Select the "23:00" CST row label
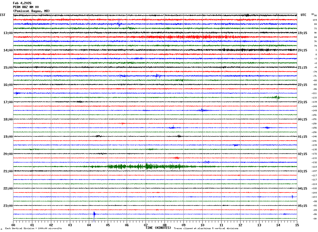This screenshot has width=318, height=232. (8, 206)
